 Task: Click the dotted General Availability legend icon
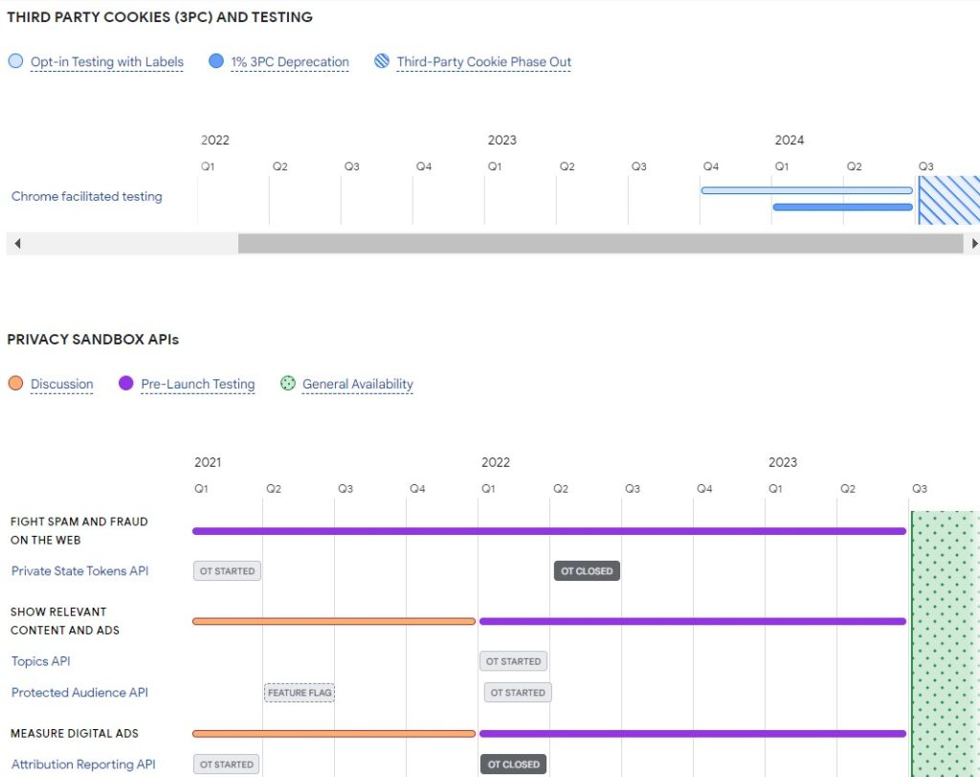(287, 383)
